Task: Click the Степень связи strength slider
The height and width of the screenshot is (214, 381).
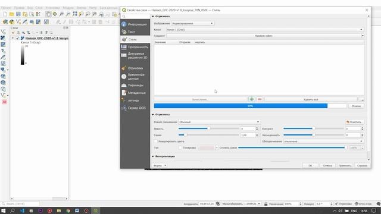Action: click(292, 147)
